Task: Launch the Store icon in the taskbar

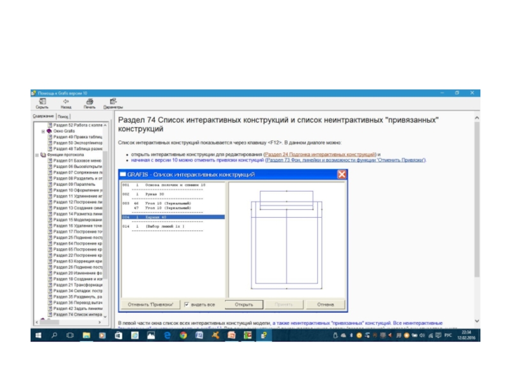Action: click(x=118, y=335)
